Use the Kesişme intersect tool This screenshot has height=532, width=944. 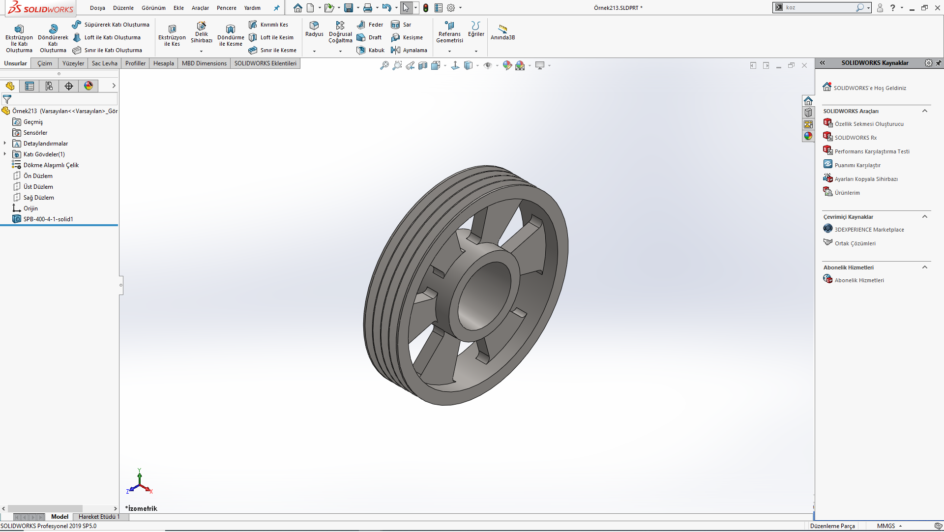pos(407,37)
